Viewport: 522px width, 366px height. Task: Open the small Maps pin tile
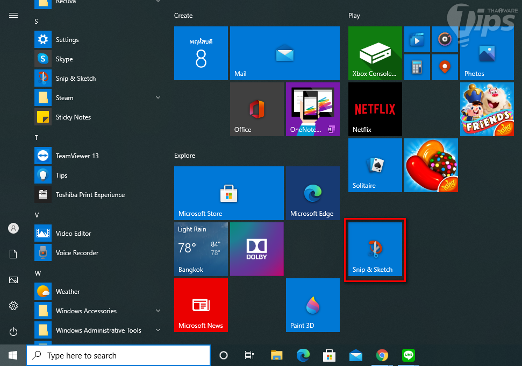pyautogui.click(x=444, y=67)
